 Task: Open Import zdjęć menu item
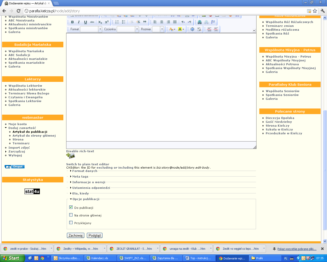tap(19, 148)
